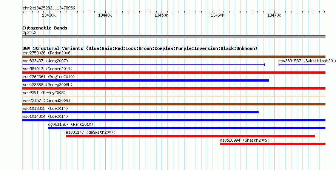Select the esv33147 (deSmith2007) red bar

tap(191, 136)
